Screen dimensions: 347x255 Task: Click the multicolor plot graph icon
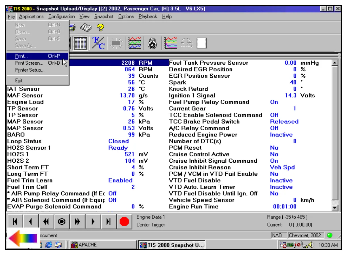[170, 43]
